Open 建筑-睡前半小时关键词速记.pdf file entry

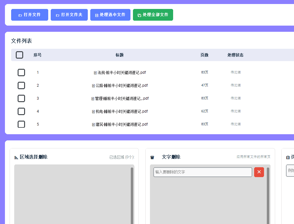121,124
